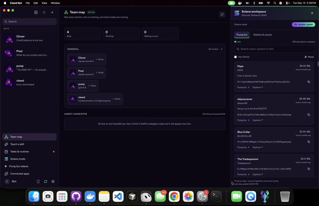The height and width of the screenshot is (206, 319).
Task: Open the View menu
Action: tap(44, 3)
